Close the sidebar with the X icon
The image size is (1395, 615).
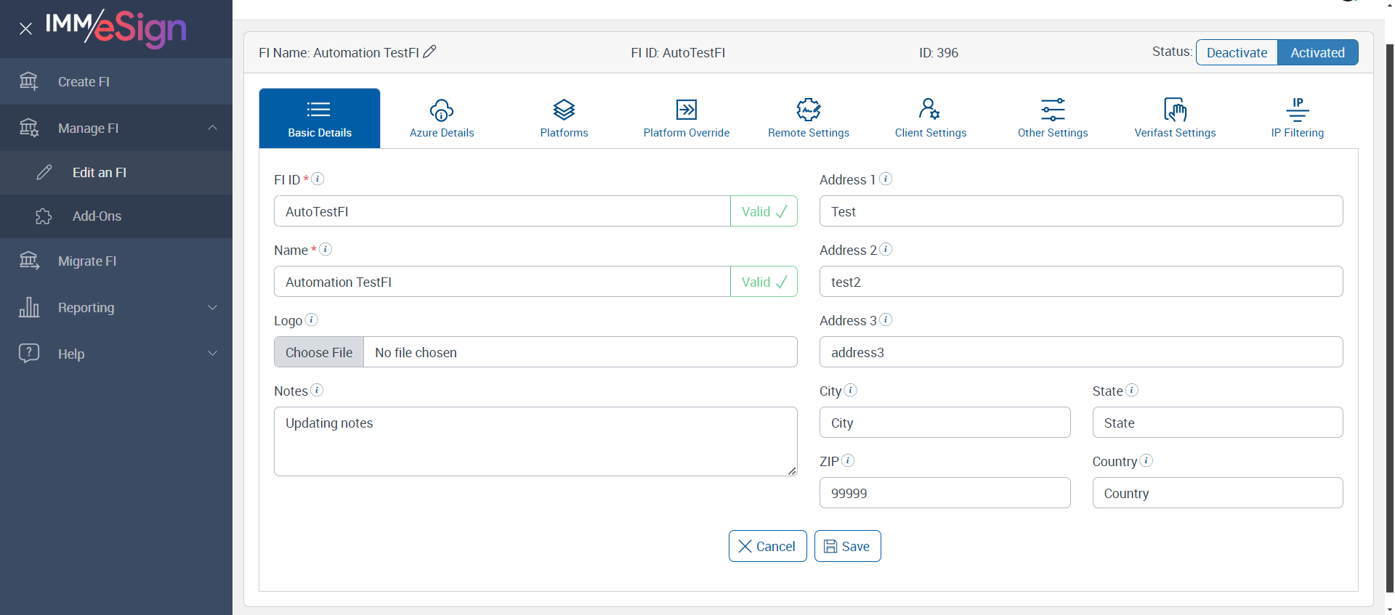pos(26,29)
